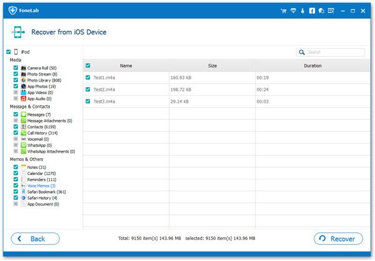Toggle the Voice Memos checkbox
Viewport: 375px width, 261px height.
click(x=16, y=186)
